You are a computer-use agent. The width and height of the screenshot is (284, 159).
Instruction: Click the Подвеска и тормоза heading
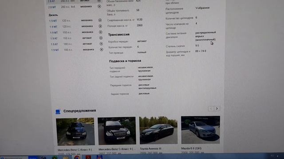[x=125, y=61]
